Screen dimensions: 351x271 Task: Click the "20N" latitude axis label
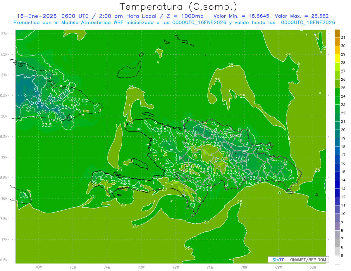[x=5, y=116]
